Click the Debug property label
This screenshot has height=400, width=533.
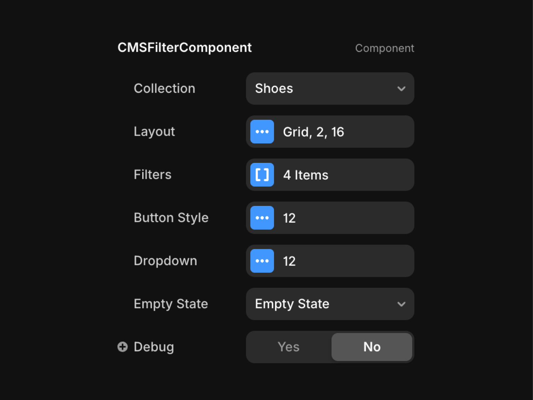[x=154, y=347]
